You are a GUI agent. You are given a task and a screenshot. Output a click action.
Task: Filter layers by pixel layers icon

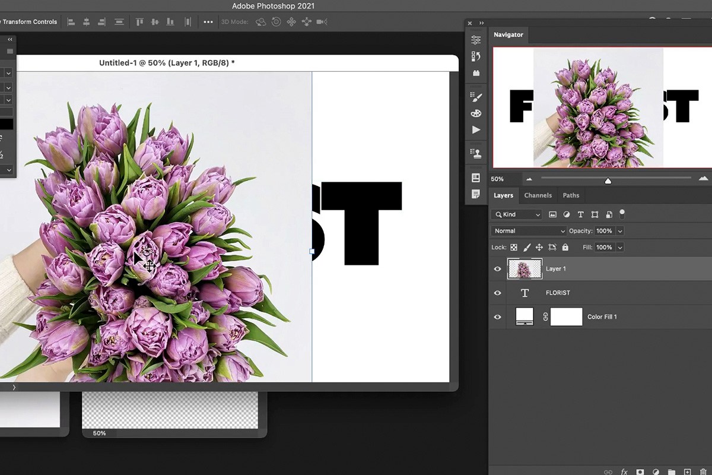click(x=553, y=214)
